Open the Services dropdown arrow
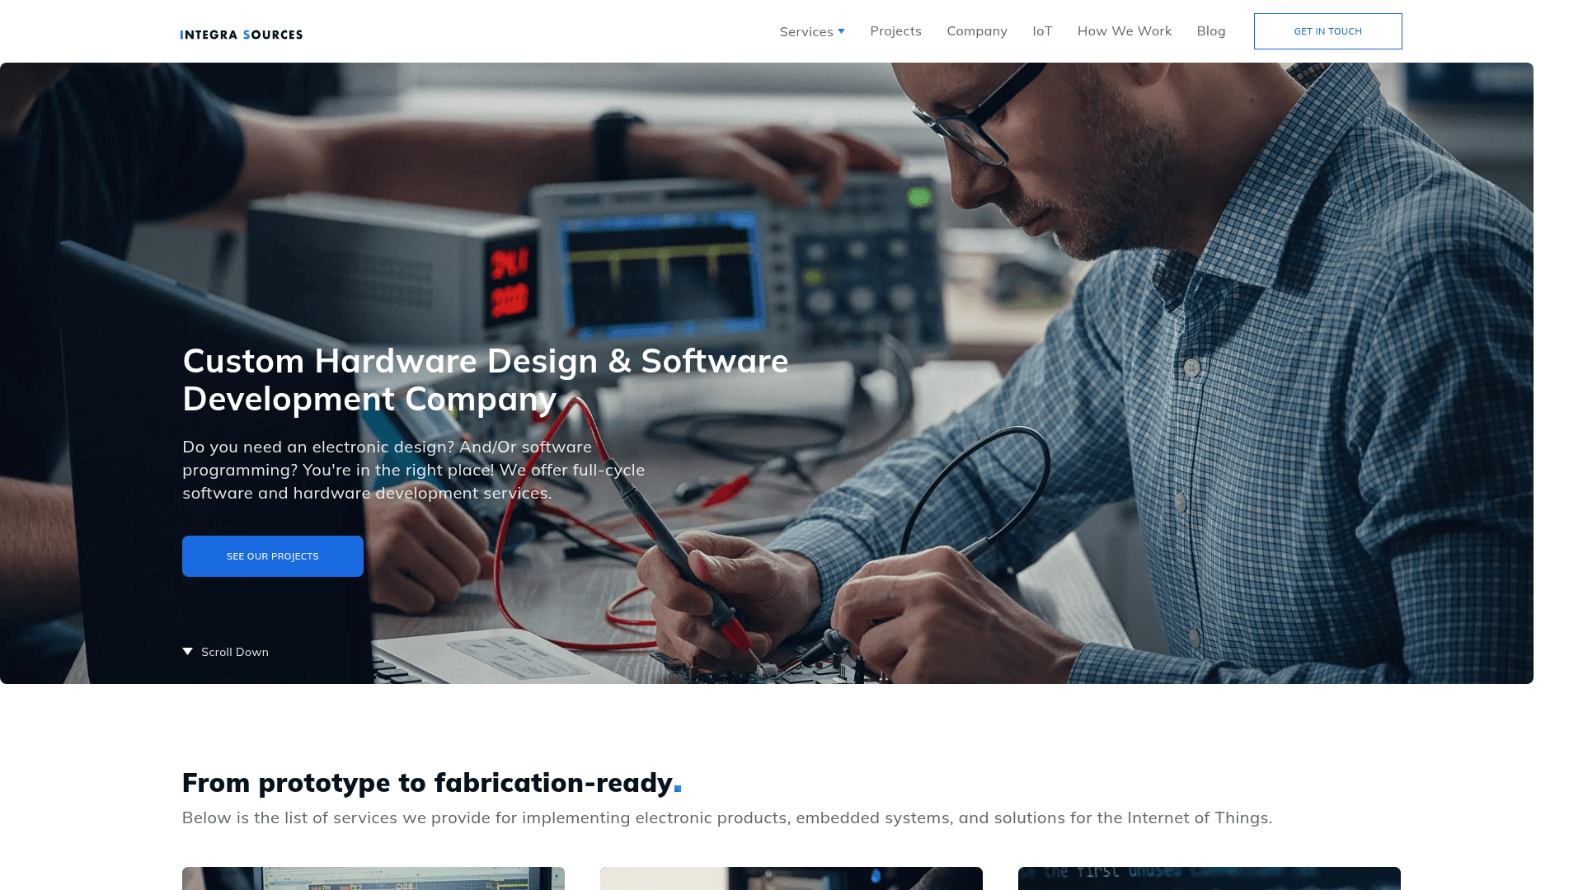This screenshot has height=890, width=1583. (x=840, y=31)
